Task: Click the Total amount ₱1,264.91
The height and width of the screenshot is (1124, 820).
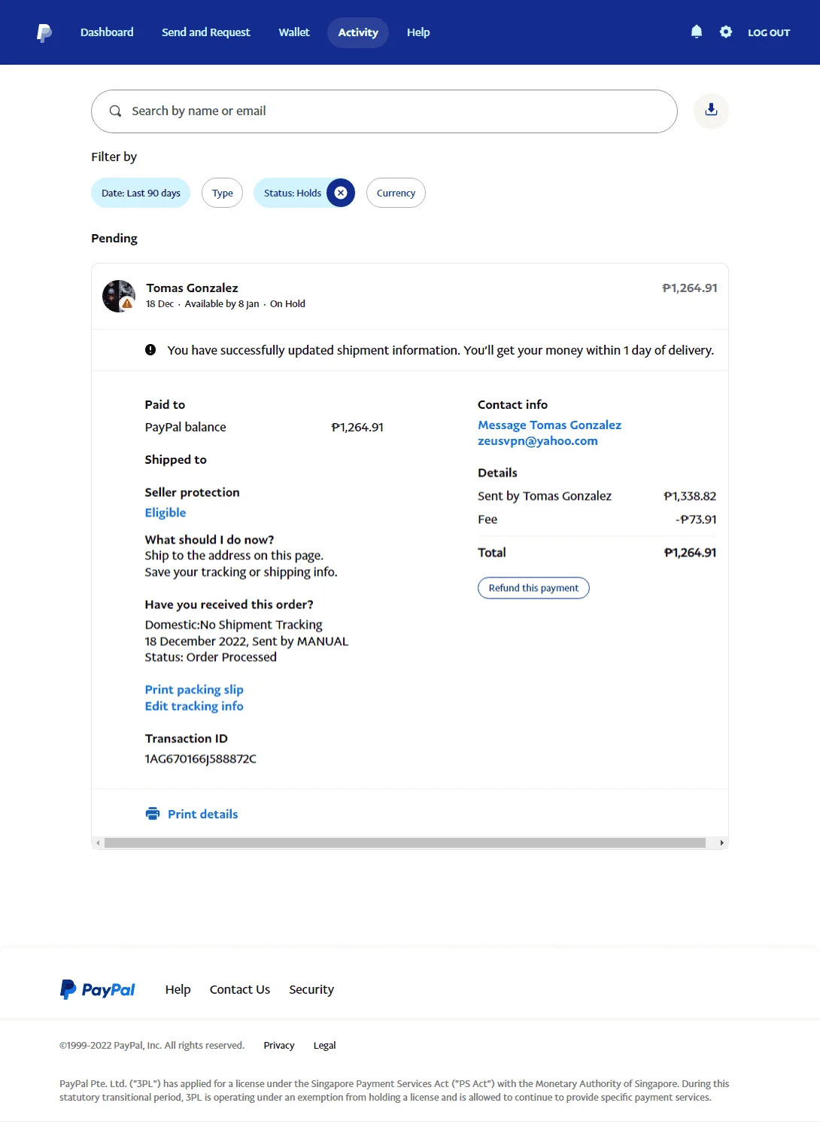Action: point(690,552)
